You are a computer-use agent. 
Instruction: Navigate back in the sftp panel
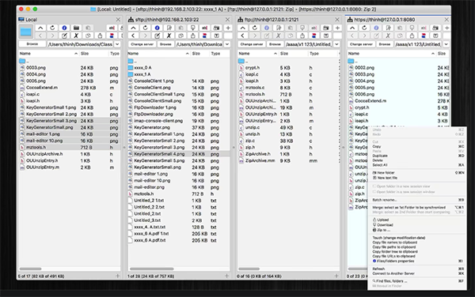(x=133, y=36)
